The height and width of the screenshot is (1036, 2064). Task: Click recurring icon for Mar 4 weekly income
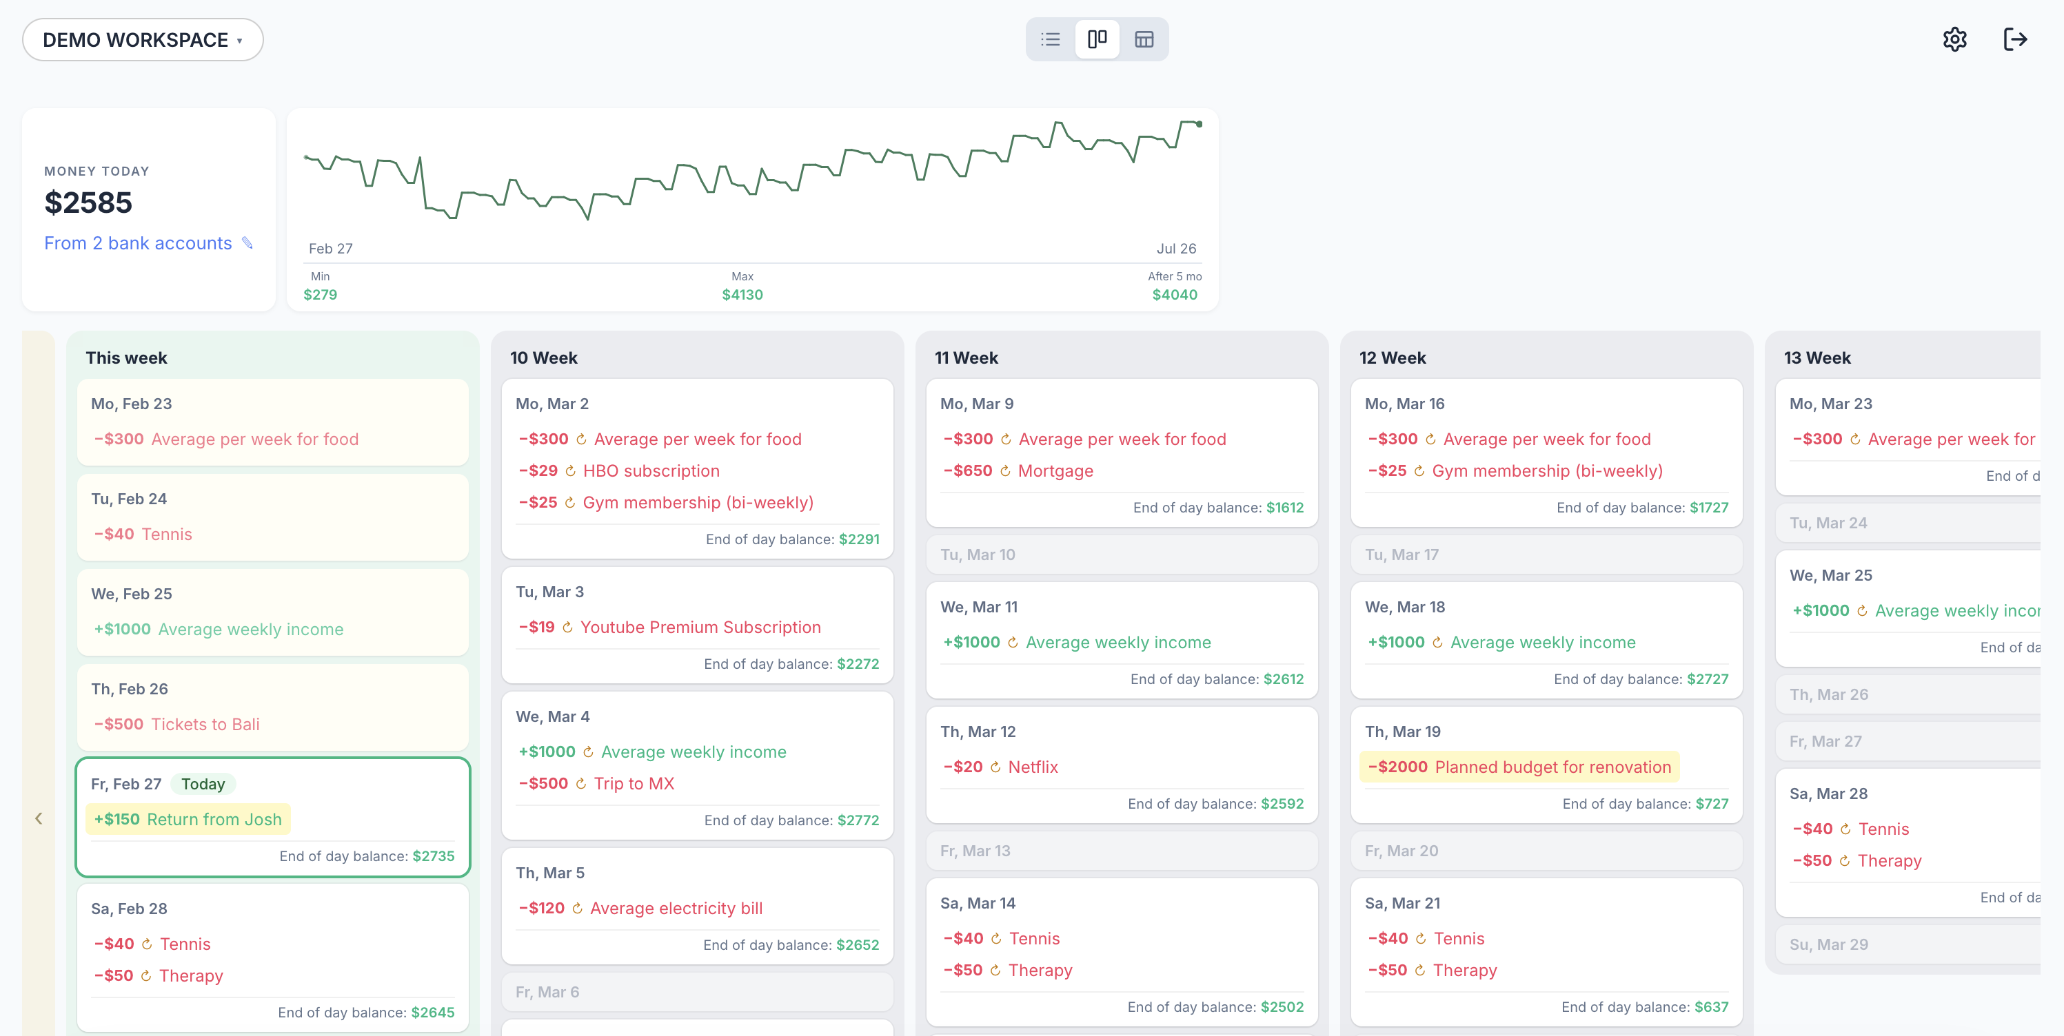588,753
